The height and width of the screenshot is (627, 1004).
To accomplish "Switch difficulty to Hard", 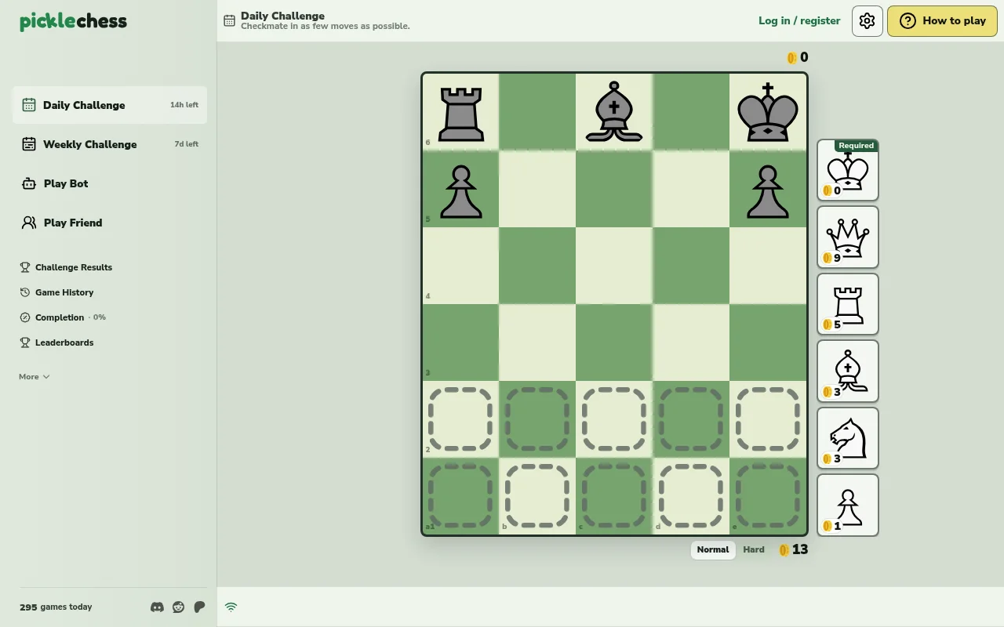I will point(754,549).
